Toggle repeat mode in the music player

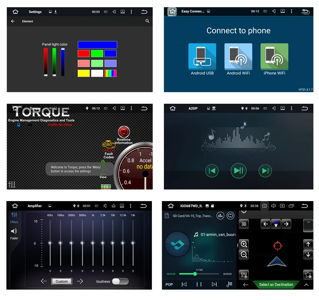pyautogui.click(x=230, y=216)
